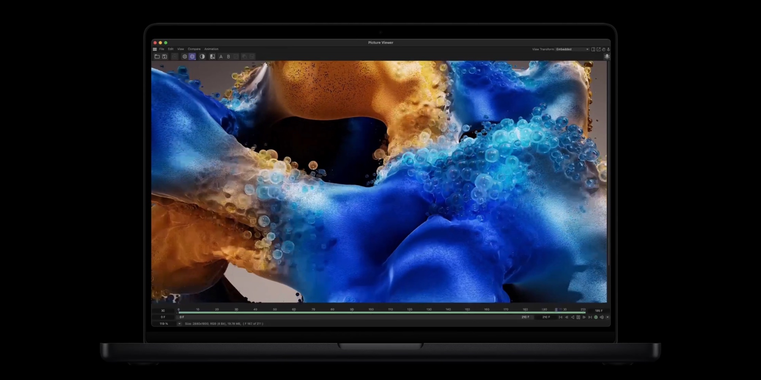Toggle the image filter gear icon
This screenshot has height=380, width=761.
click(192, 56)
